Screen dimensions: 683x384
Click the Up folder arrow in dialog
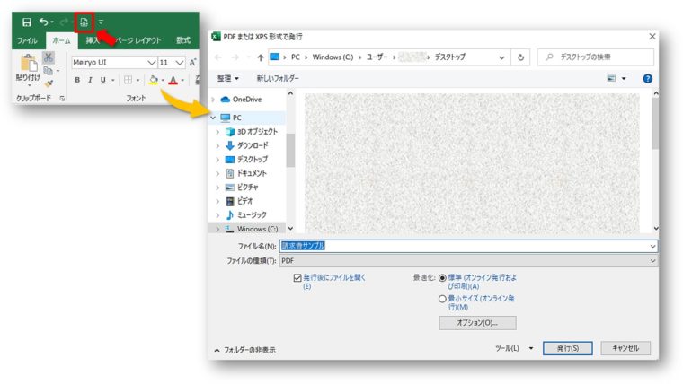coord(261,57)
